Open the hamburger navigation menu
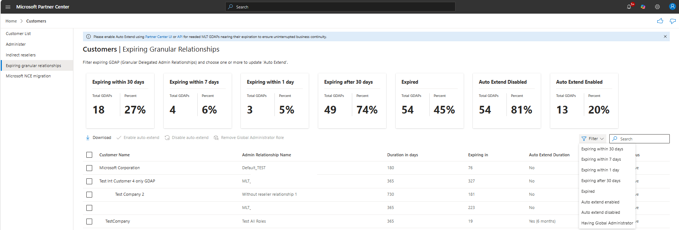Screen dimensions: 679x230 [8, 7]
